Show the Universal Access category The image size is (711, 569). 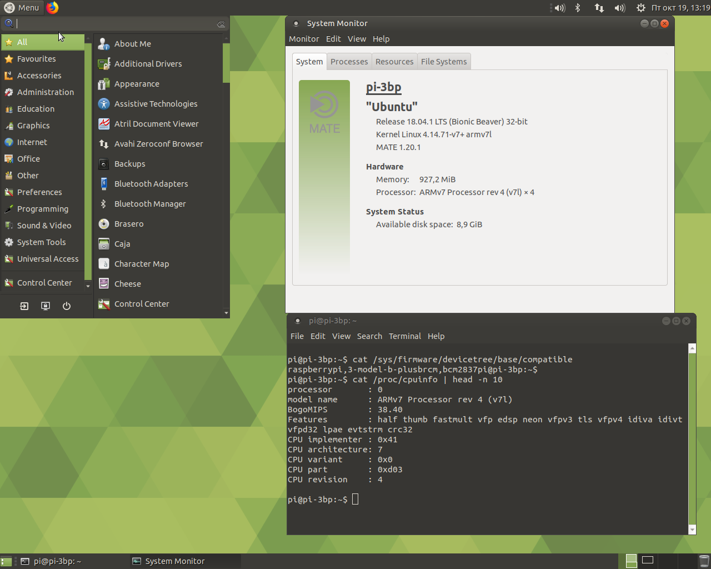(43, 259)
